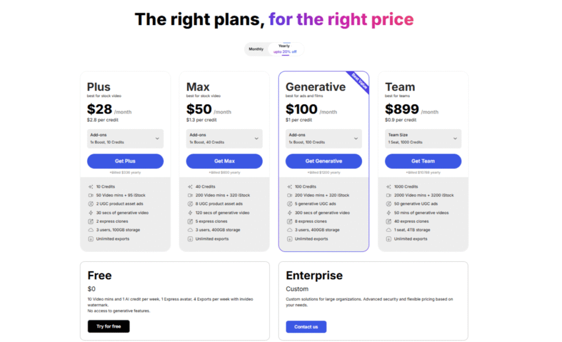Screen dimensions: 562x342
Task: Switch billing to Monthly
Action: coord(256,49)
